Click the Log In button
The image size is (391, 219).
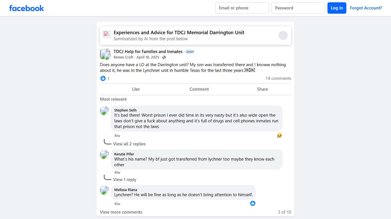point(337,8)
